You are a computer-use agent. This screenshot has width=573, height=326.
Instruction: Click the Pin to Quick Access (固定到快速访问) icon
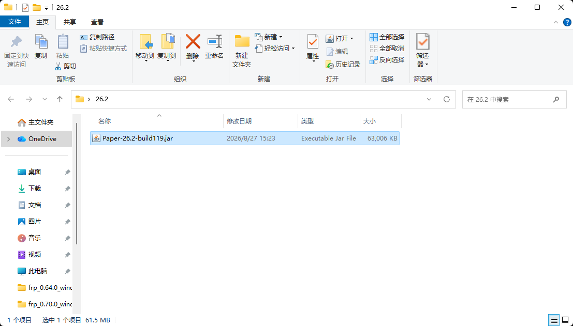point(16,42)
